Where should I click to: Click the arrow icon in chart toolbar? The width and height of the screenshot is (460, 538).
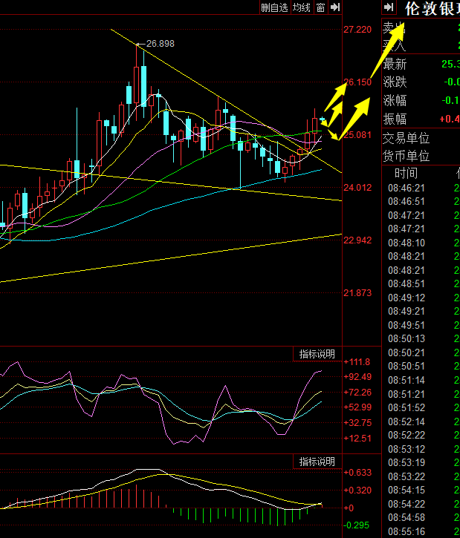coord(335,7)
